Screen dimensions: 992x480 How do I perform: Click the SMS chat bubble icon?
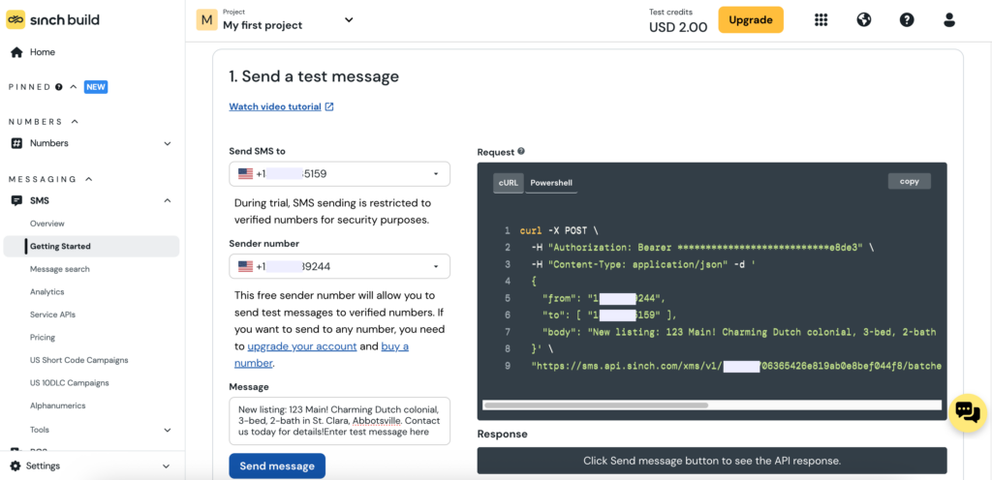[x=17, y=201]
